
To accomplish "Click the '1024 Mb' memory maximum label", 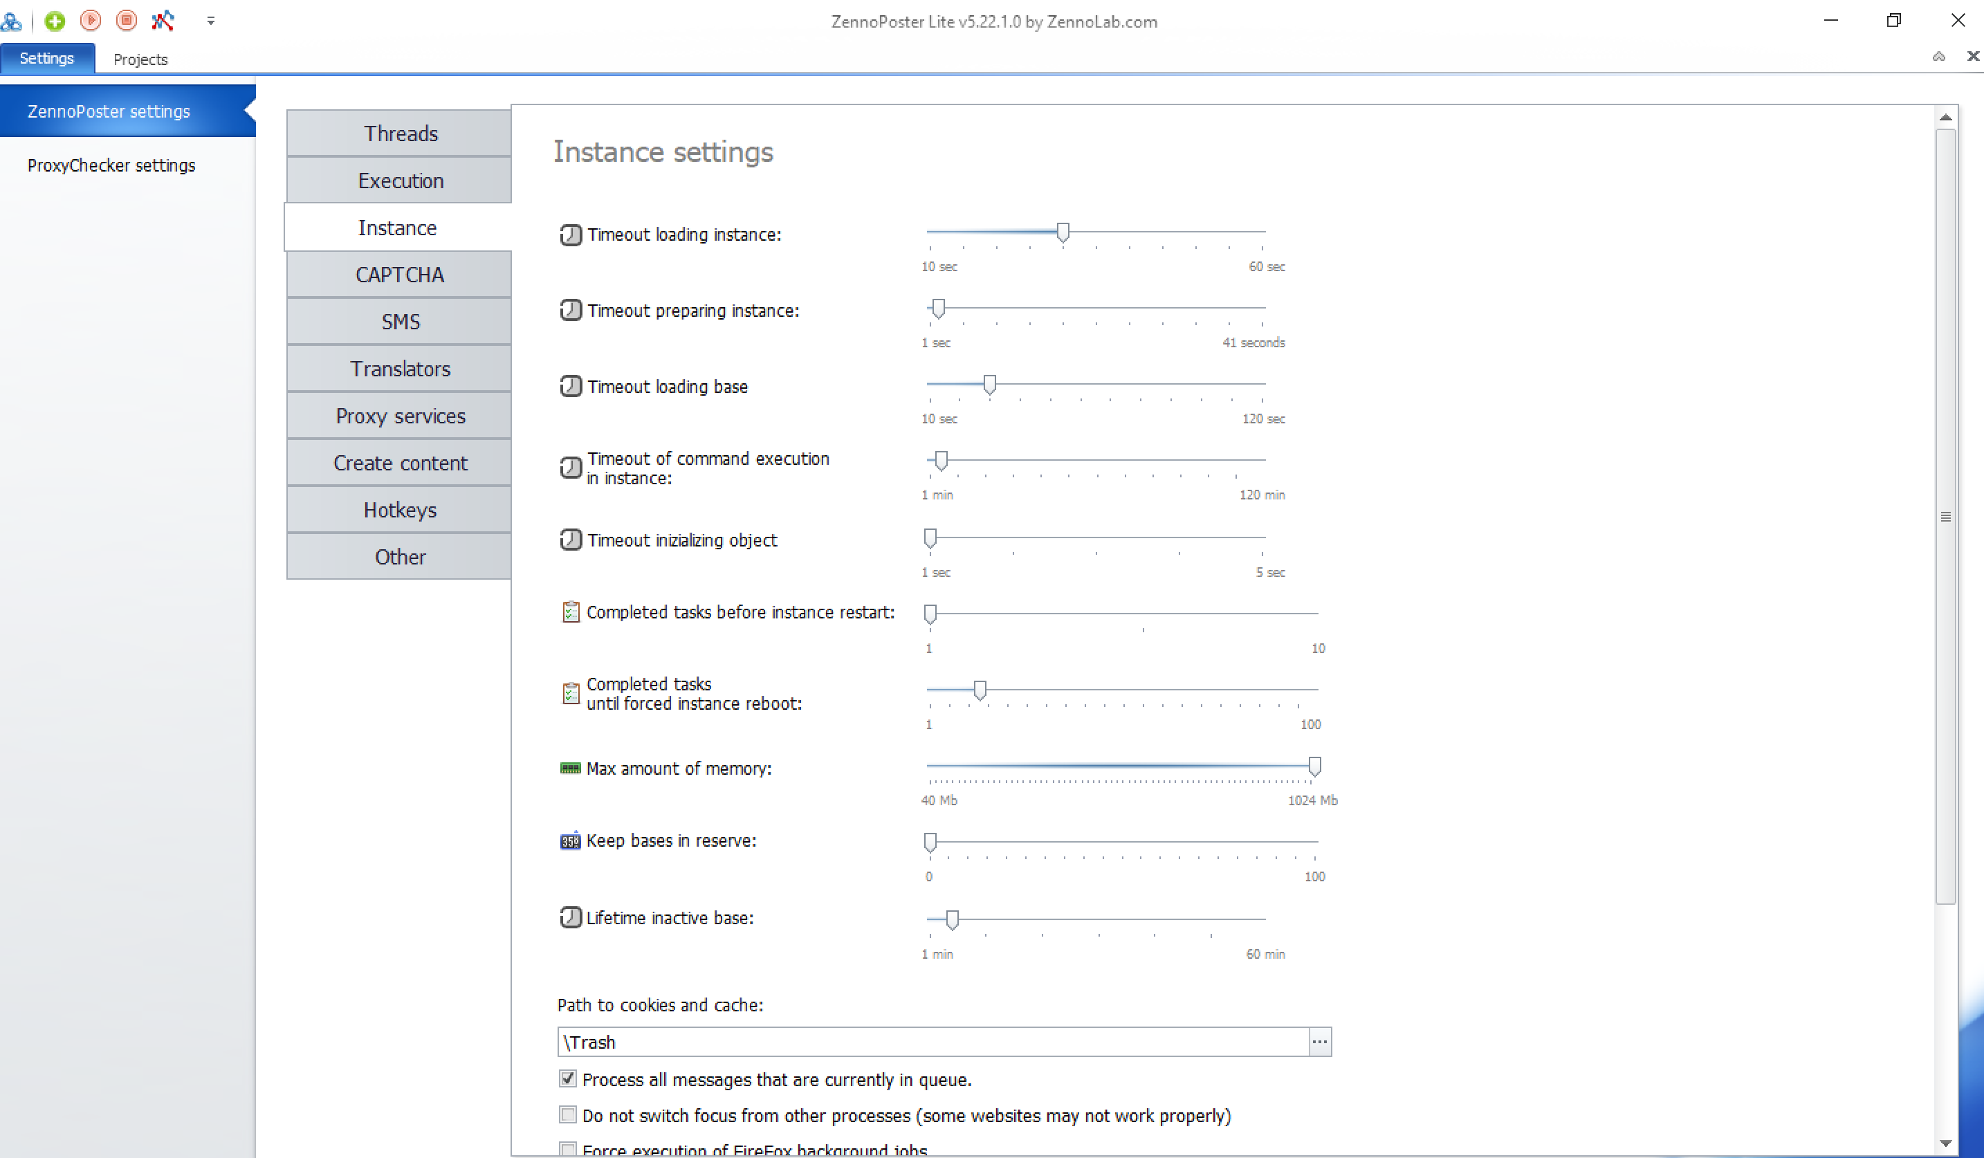I will pyautogui.click(x=1312, y=800).
